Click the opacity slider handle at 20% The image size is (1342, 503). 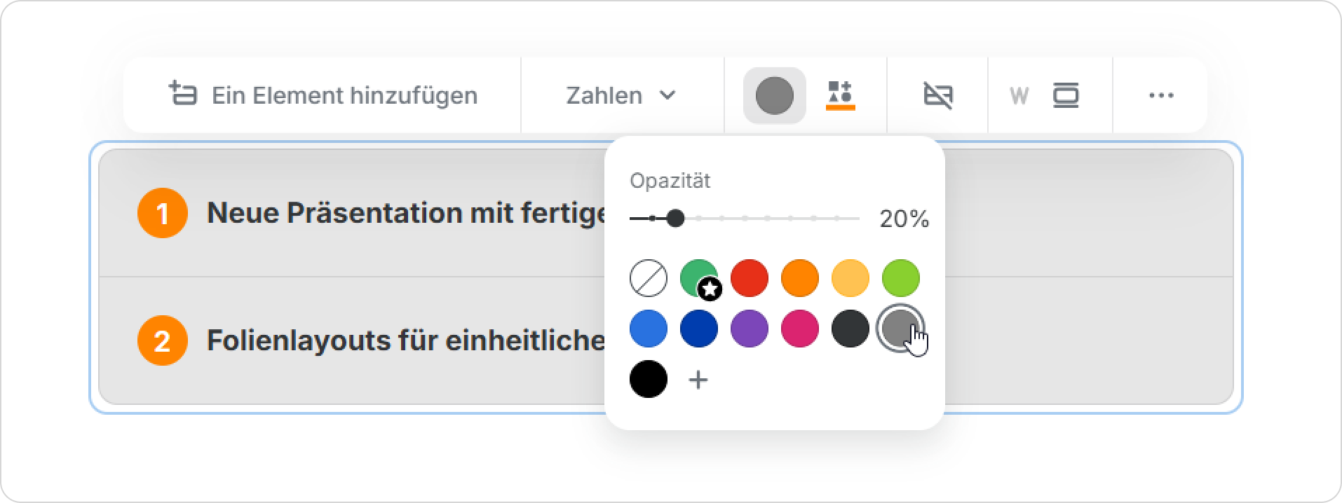(x=675, y=219)
